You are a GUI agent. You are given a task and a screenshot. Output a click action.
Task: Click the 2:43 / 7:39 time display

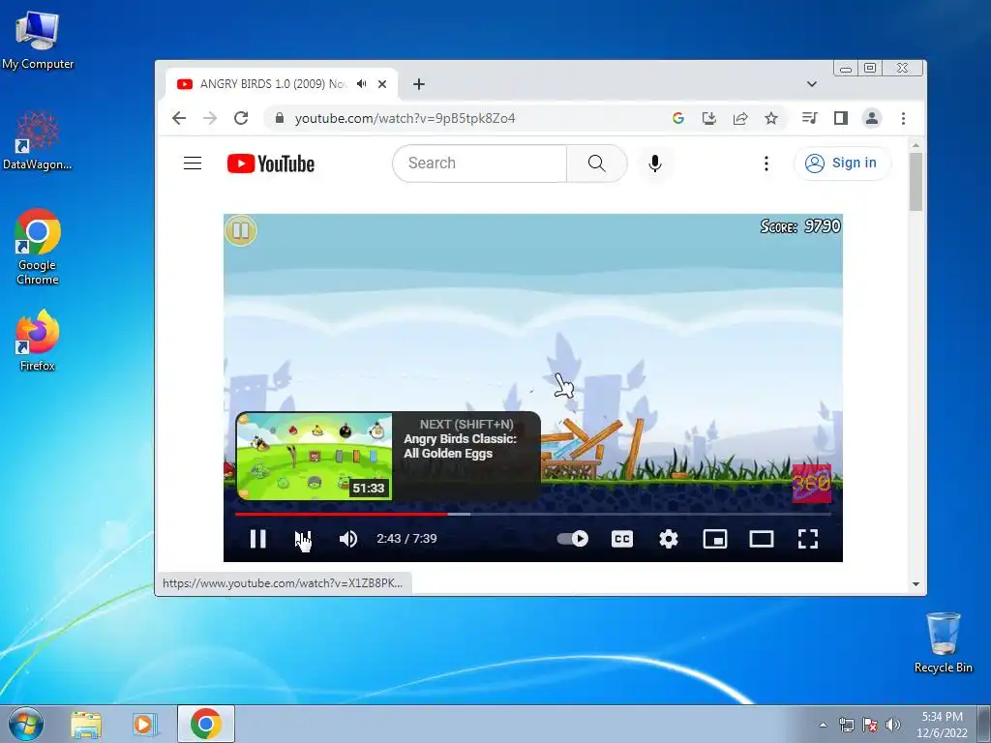406,538
